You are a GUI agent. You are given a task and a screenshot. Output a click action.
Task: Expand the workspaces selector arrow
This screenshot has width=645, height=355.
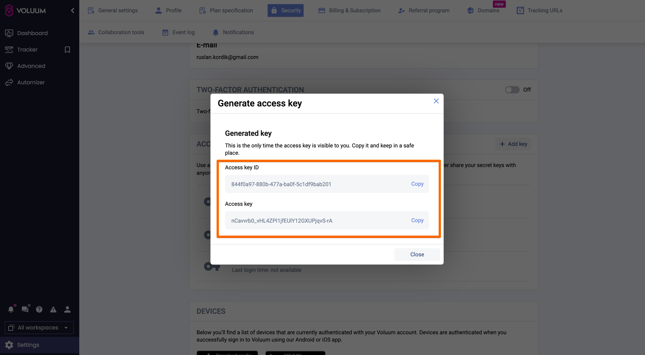(66, 327)
